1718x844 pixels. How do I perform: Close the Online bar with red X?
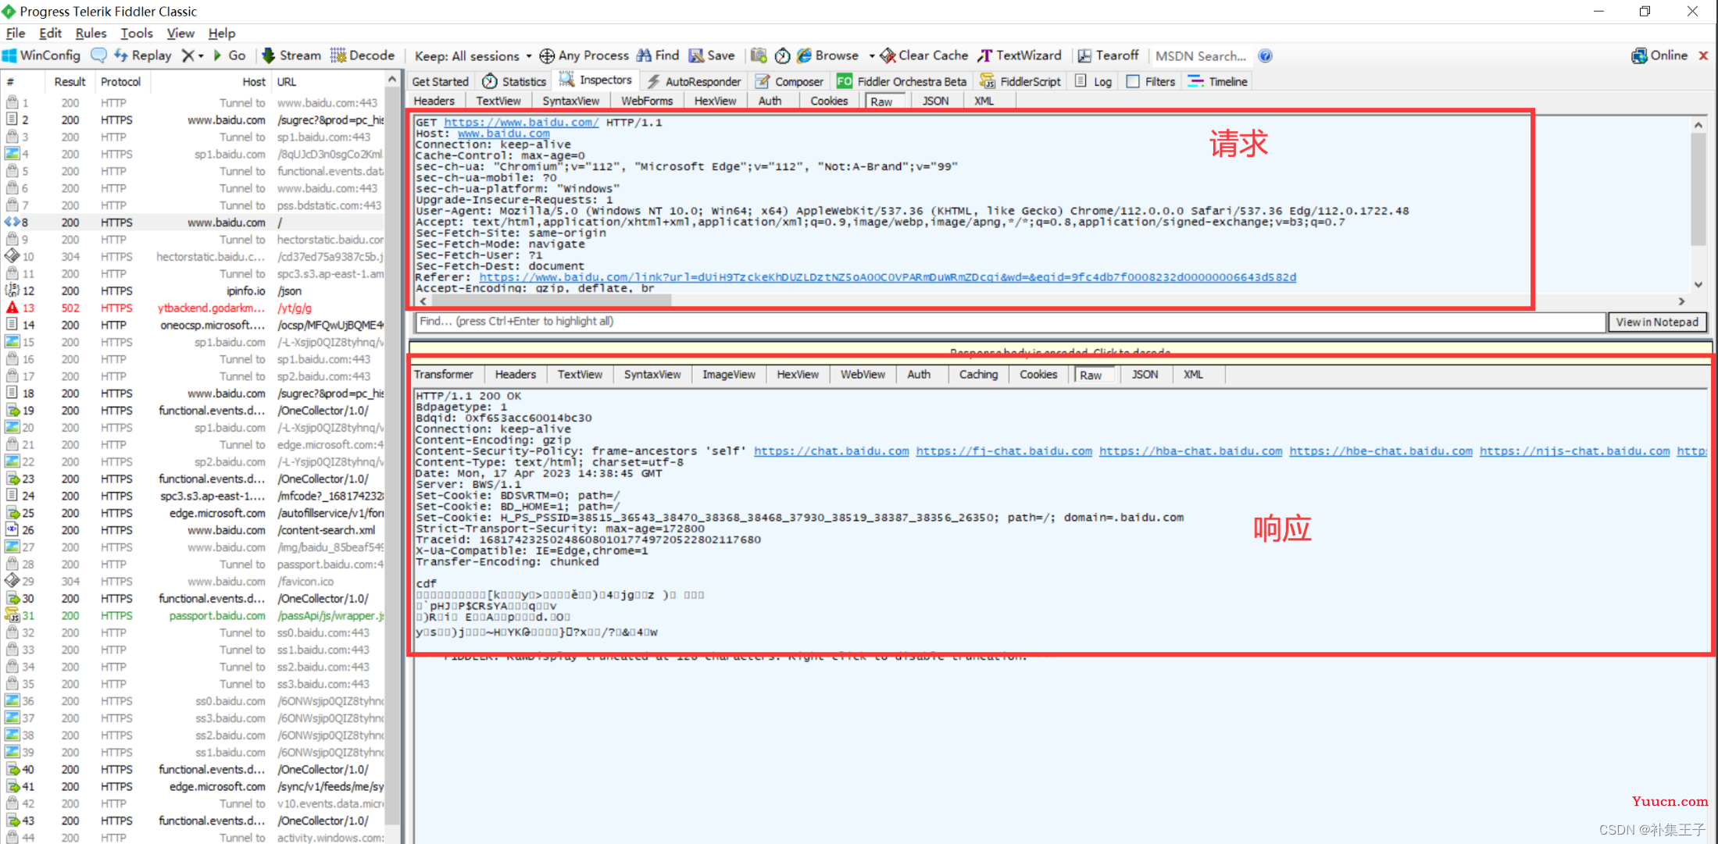tap(1703, 55)
